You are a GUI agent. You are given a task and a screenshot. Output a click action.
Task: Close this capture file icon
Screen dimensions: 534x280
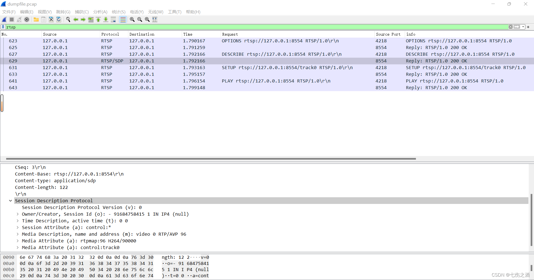coord(51,20)
